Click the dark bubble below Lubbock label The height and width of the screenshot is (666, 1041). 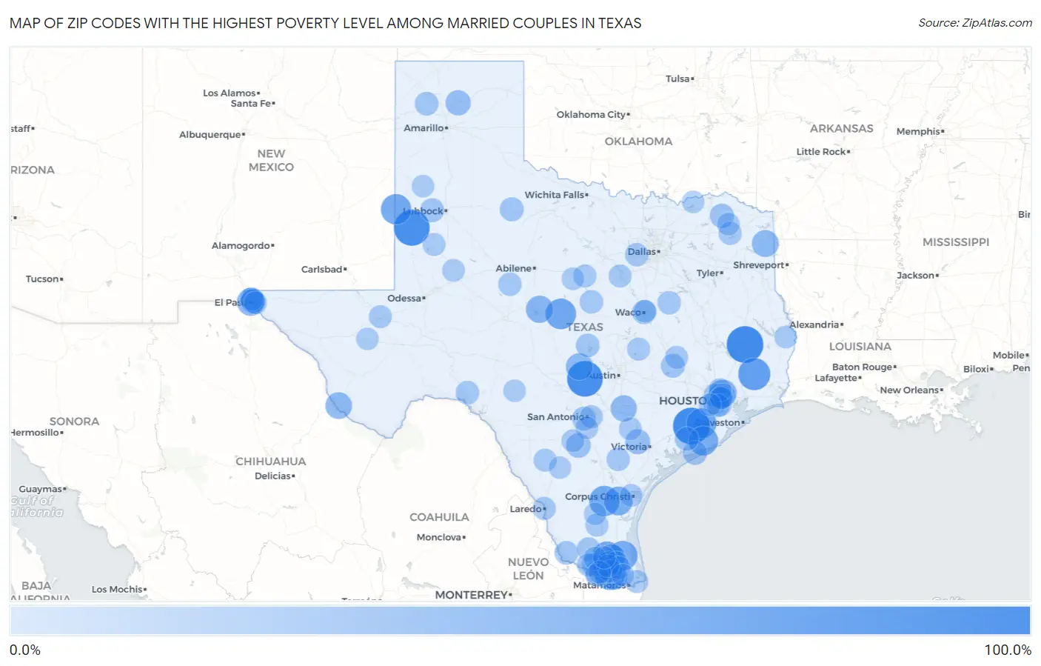click(412, 227)
